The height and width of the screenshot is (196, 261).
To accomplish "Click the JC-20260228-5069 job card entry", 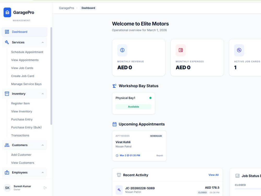I will 168,190.
